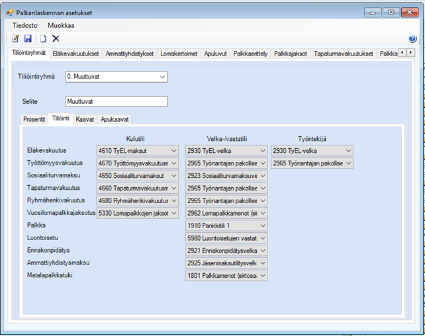Screen dimensions: 425x336
Task: Switch to the Eläkevakuutukset tab
Action: click(75, 54)
